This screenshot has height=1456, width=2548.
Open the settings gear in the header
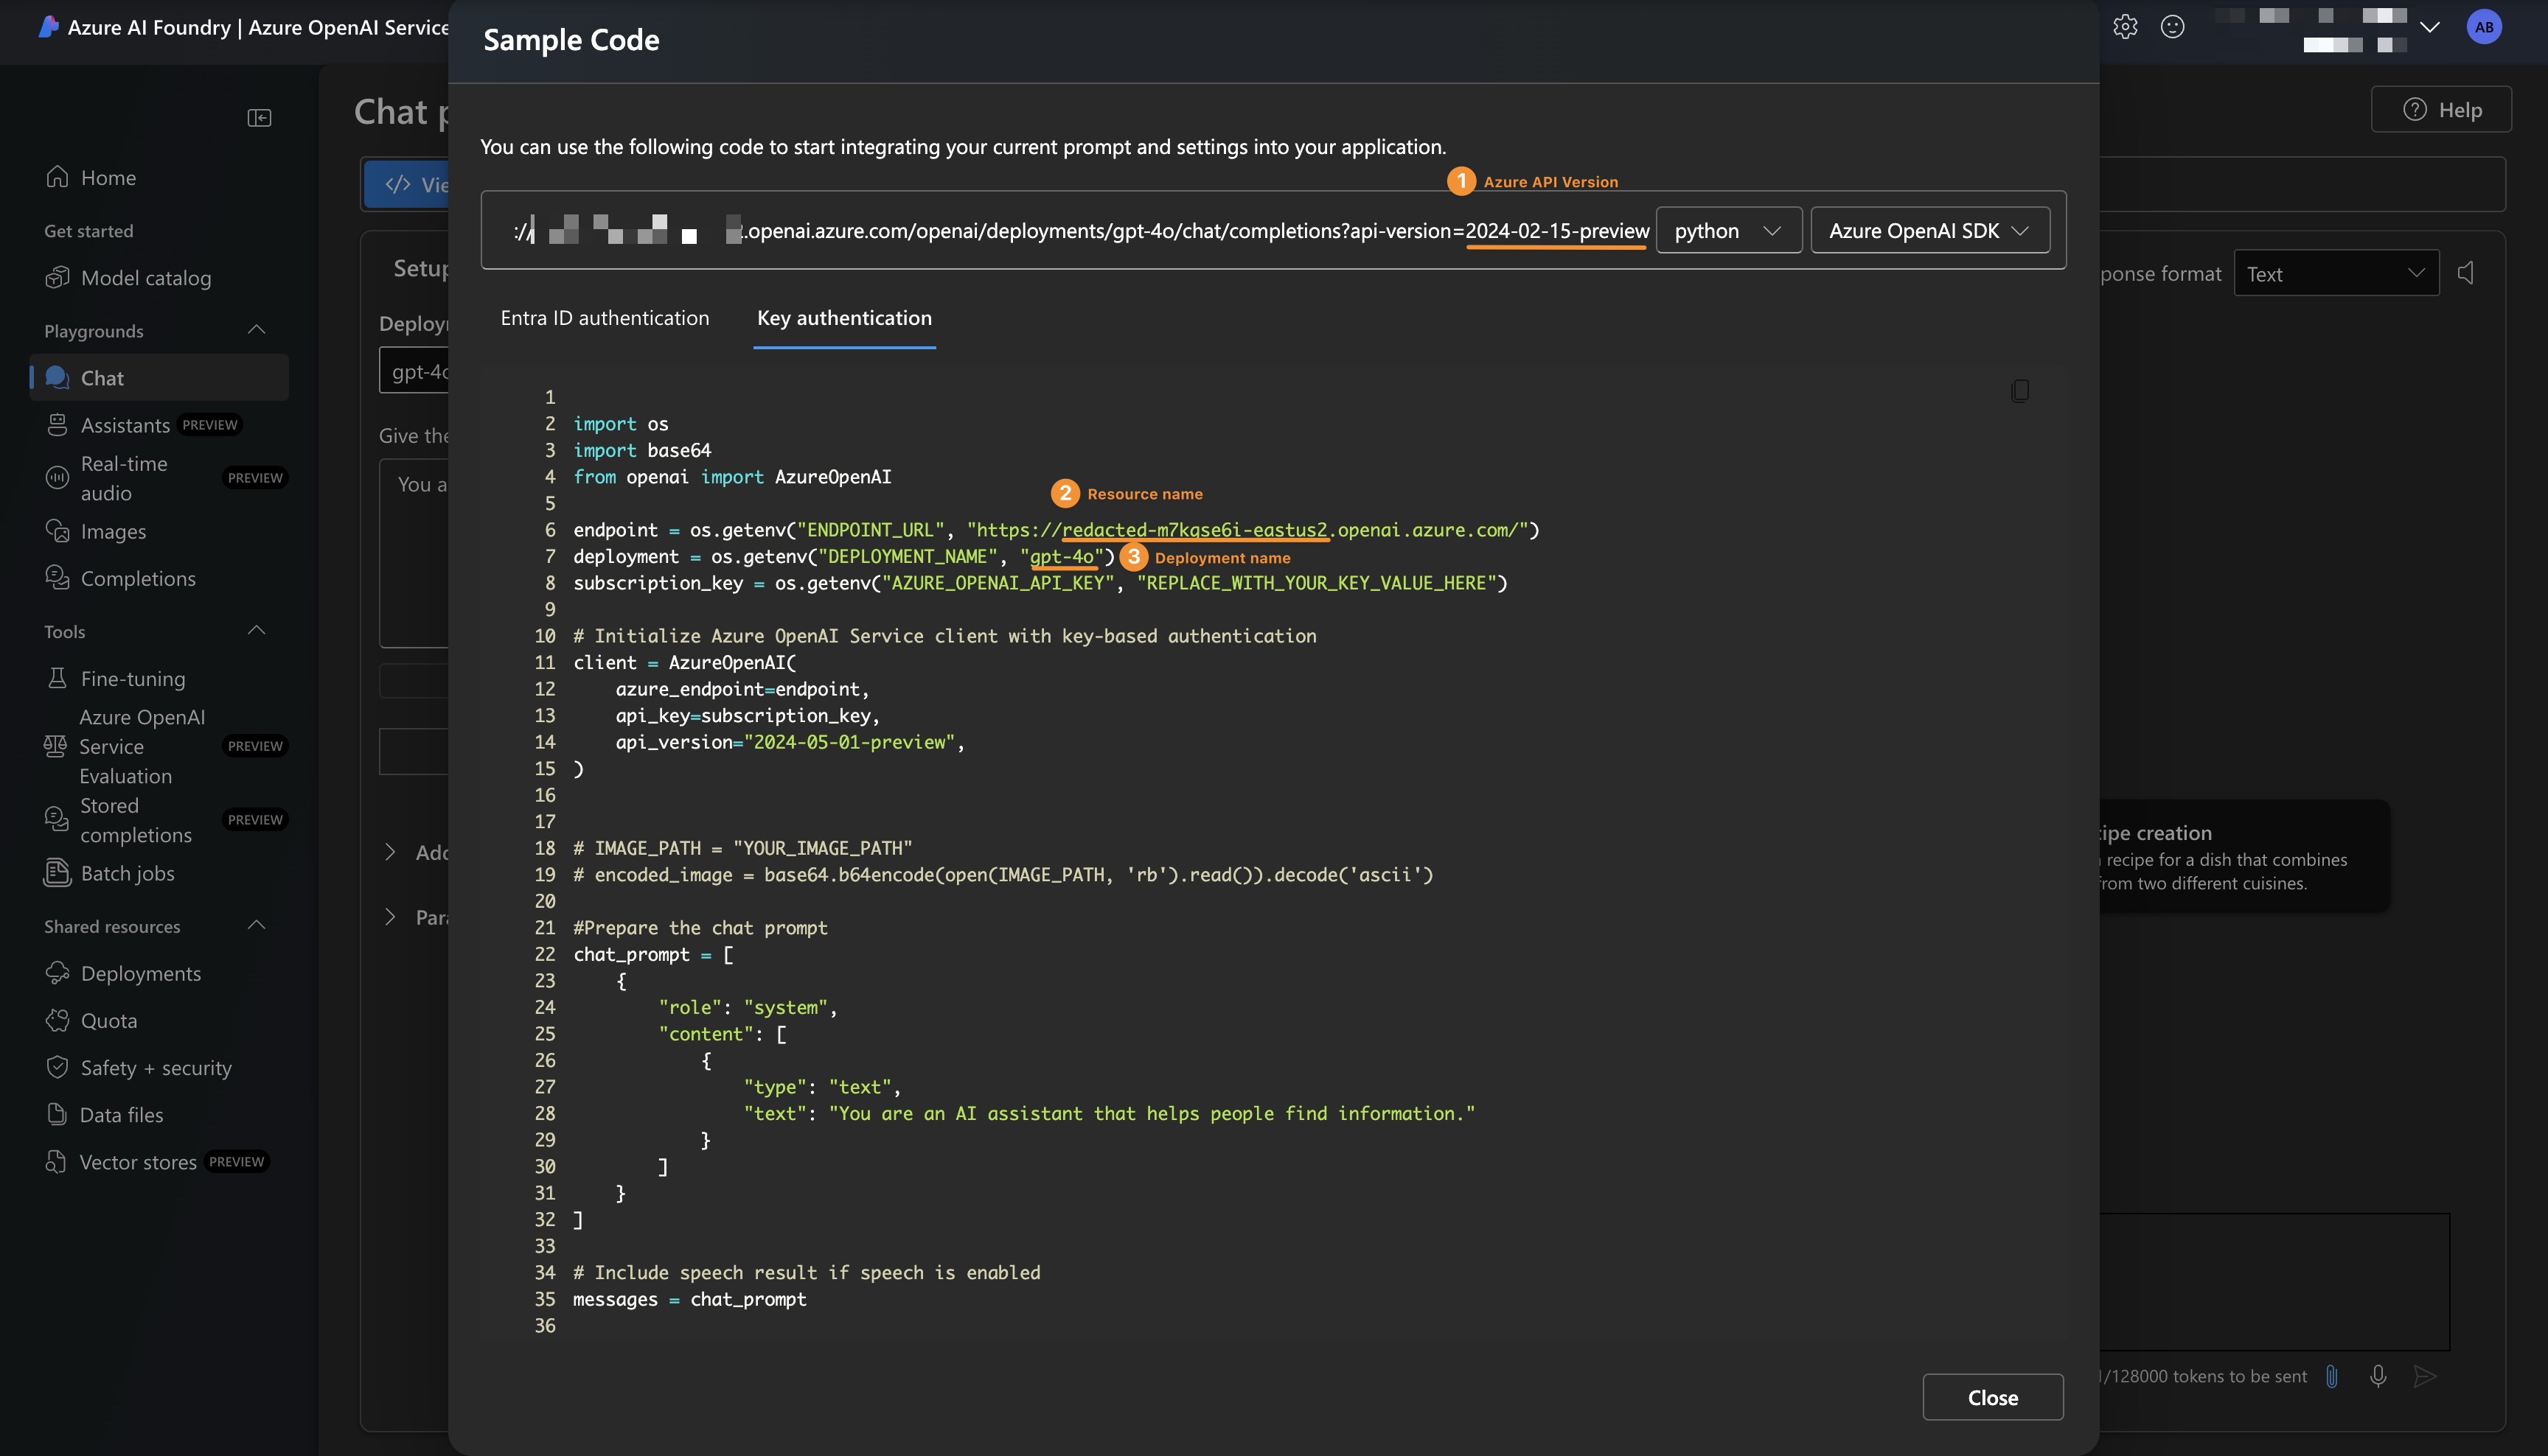point(2125,27)
